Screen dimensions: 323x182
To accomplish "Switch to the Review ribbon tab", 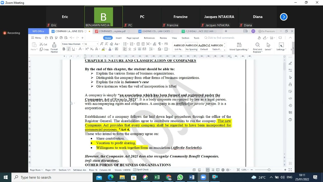I will [x=163, y=38].
